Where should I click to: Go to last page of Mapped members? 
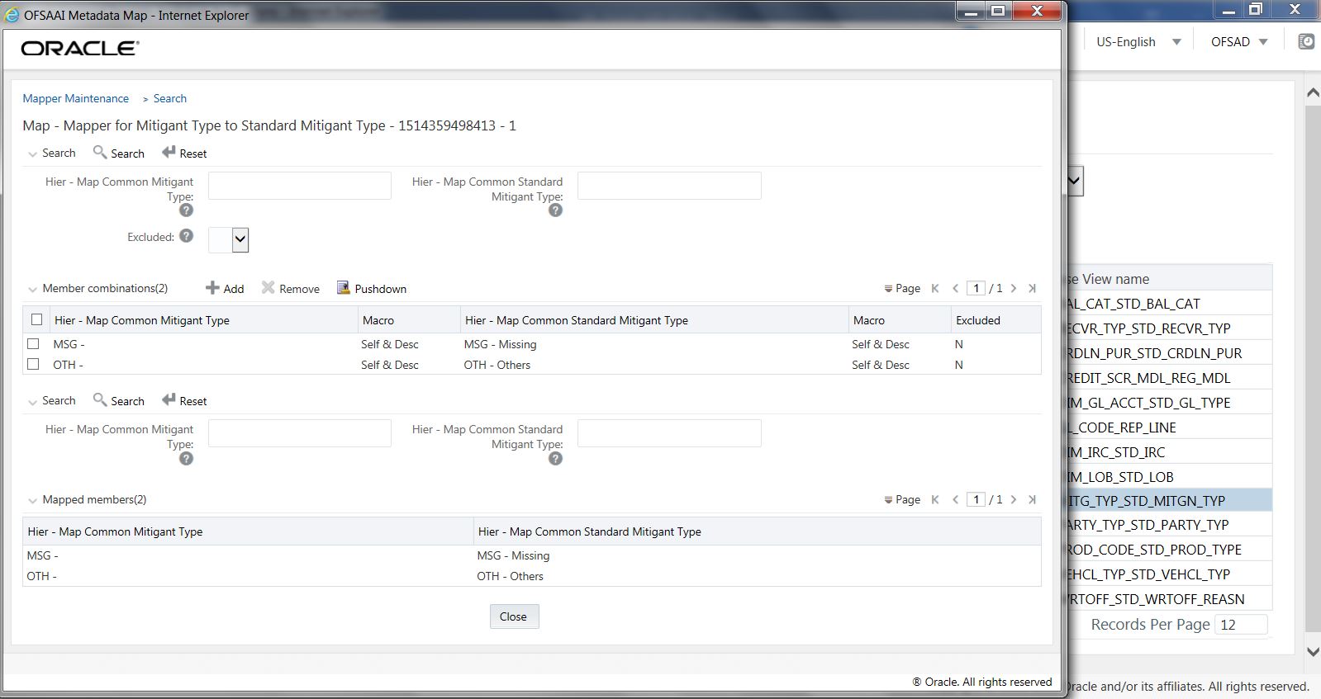[1032, 499]
